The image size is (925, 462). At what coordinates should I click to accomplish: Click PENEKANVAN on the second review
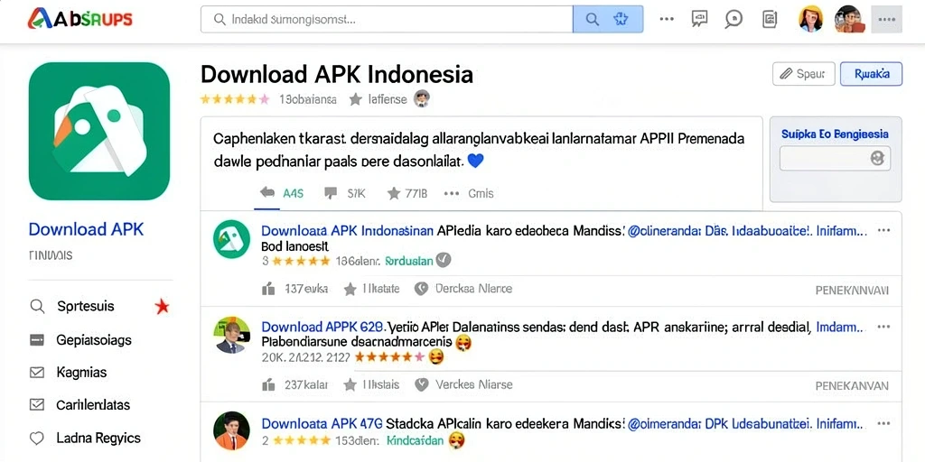[852, 386]
